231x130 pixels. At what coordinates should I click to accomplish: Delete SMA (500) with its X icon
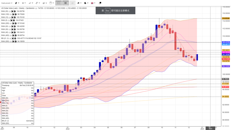(x=13, y=41)
